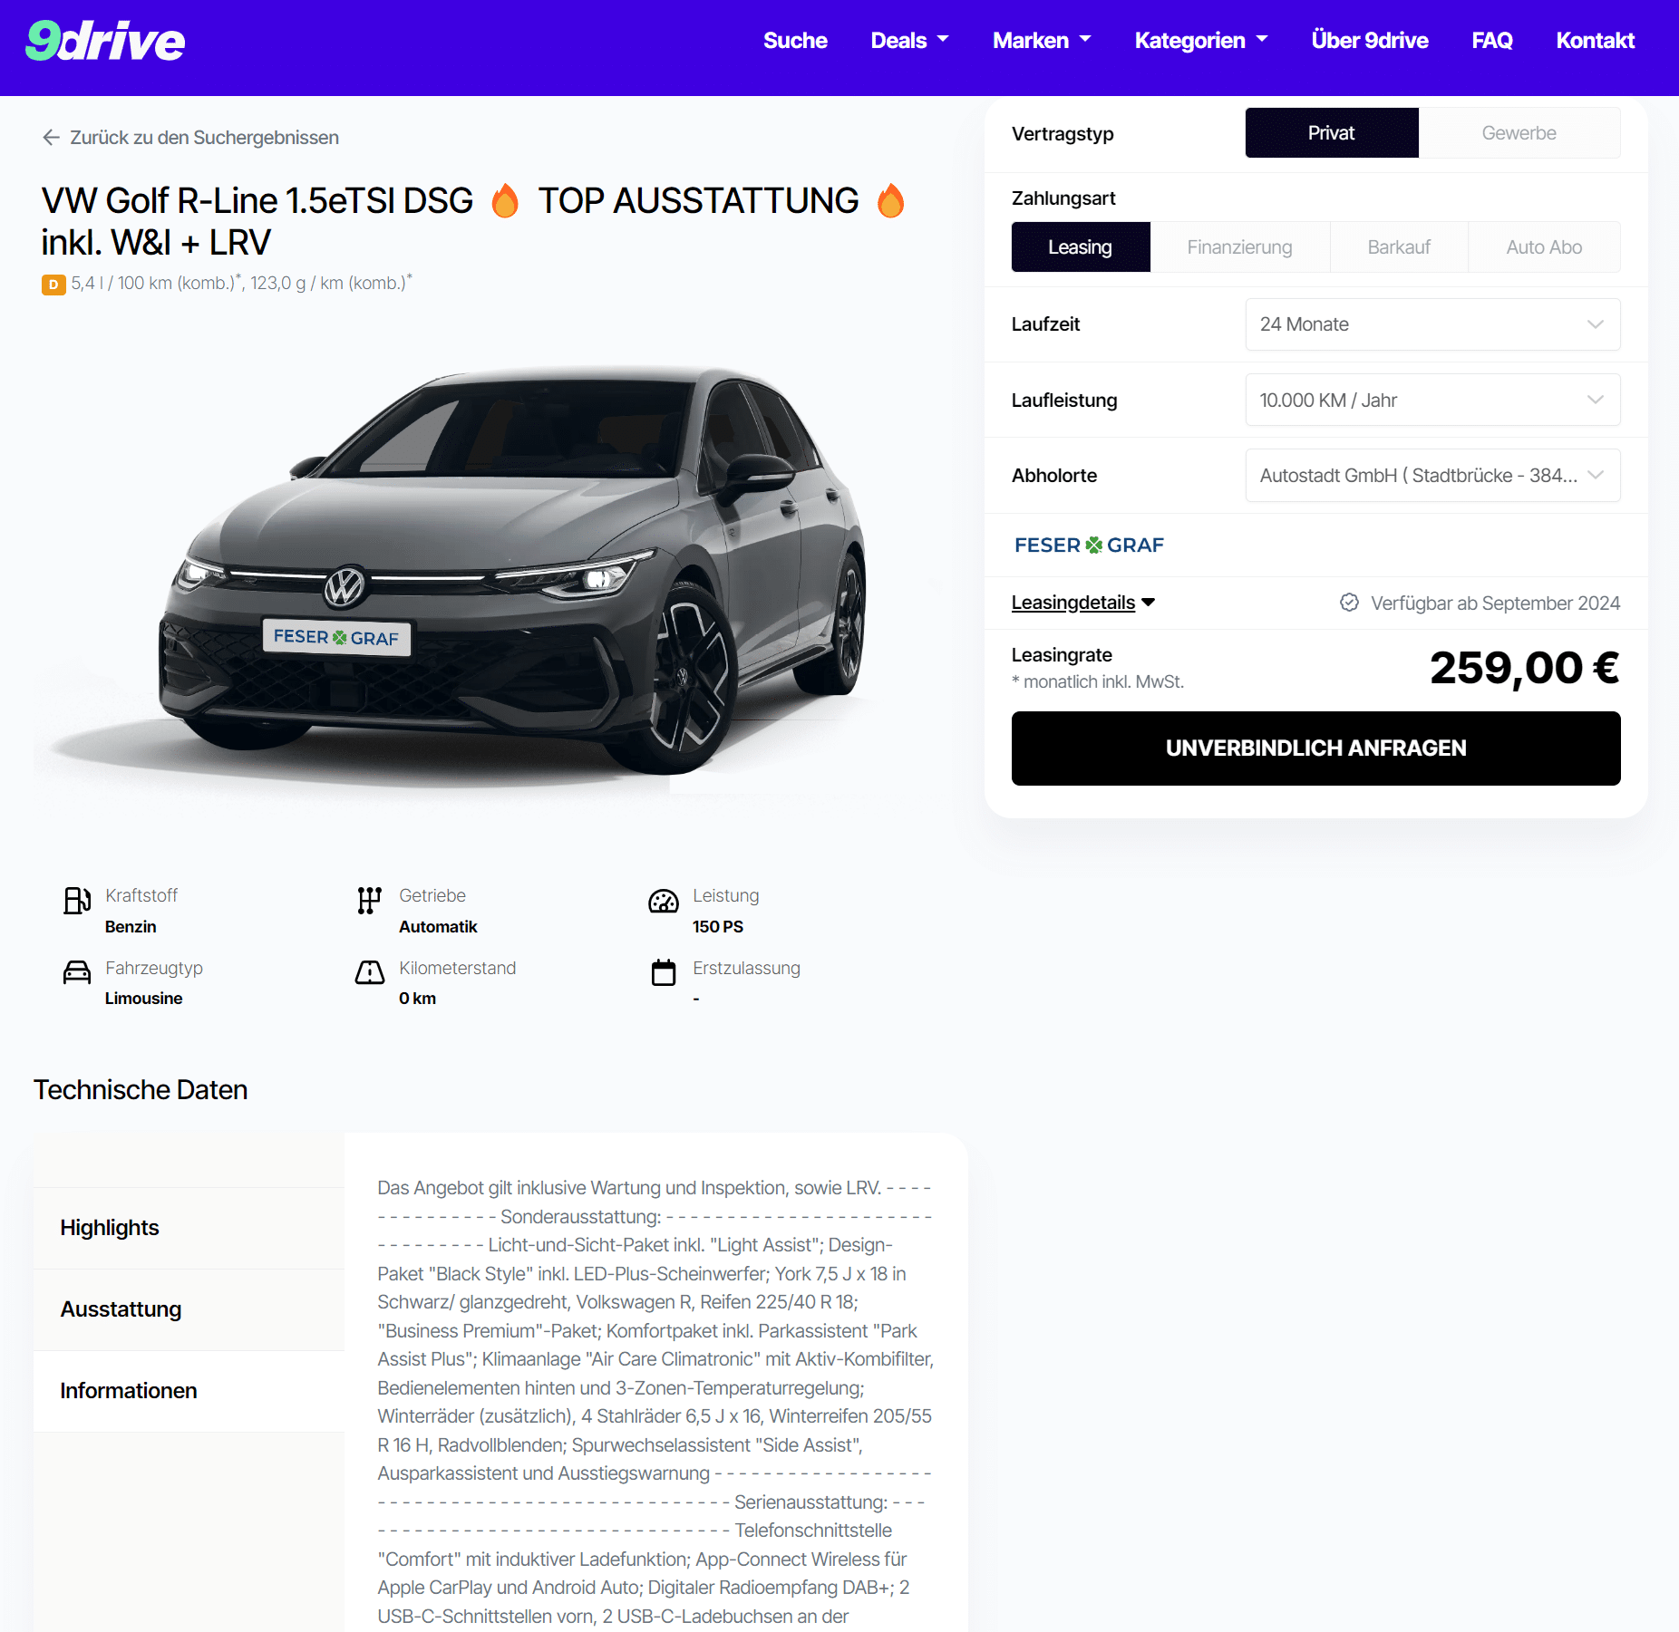Click the Erstzulassung calendar icon
Screen dimensions: 1679x1632
tap(664, 972)
